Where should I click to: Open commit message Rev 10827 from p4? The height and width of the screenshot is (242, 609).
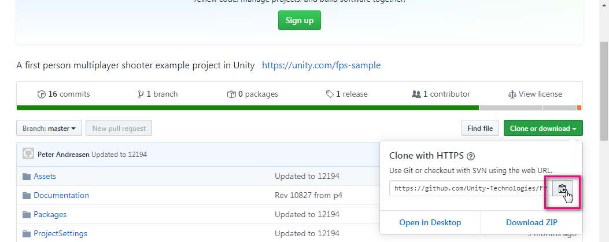(x=308, y=195)
